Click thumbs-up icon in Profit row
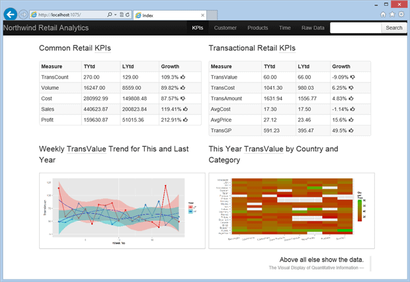 pyautogui.click(x=185, y=120)
